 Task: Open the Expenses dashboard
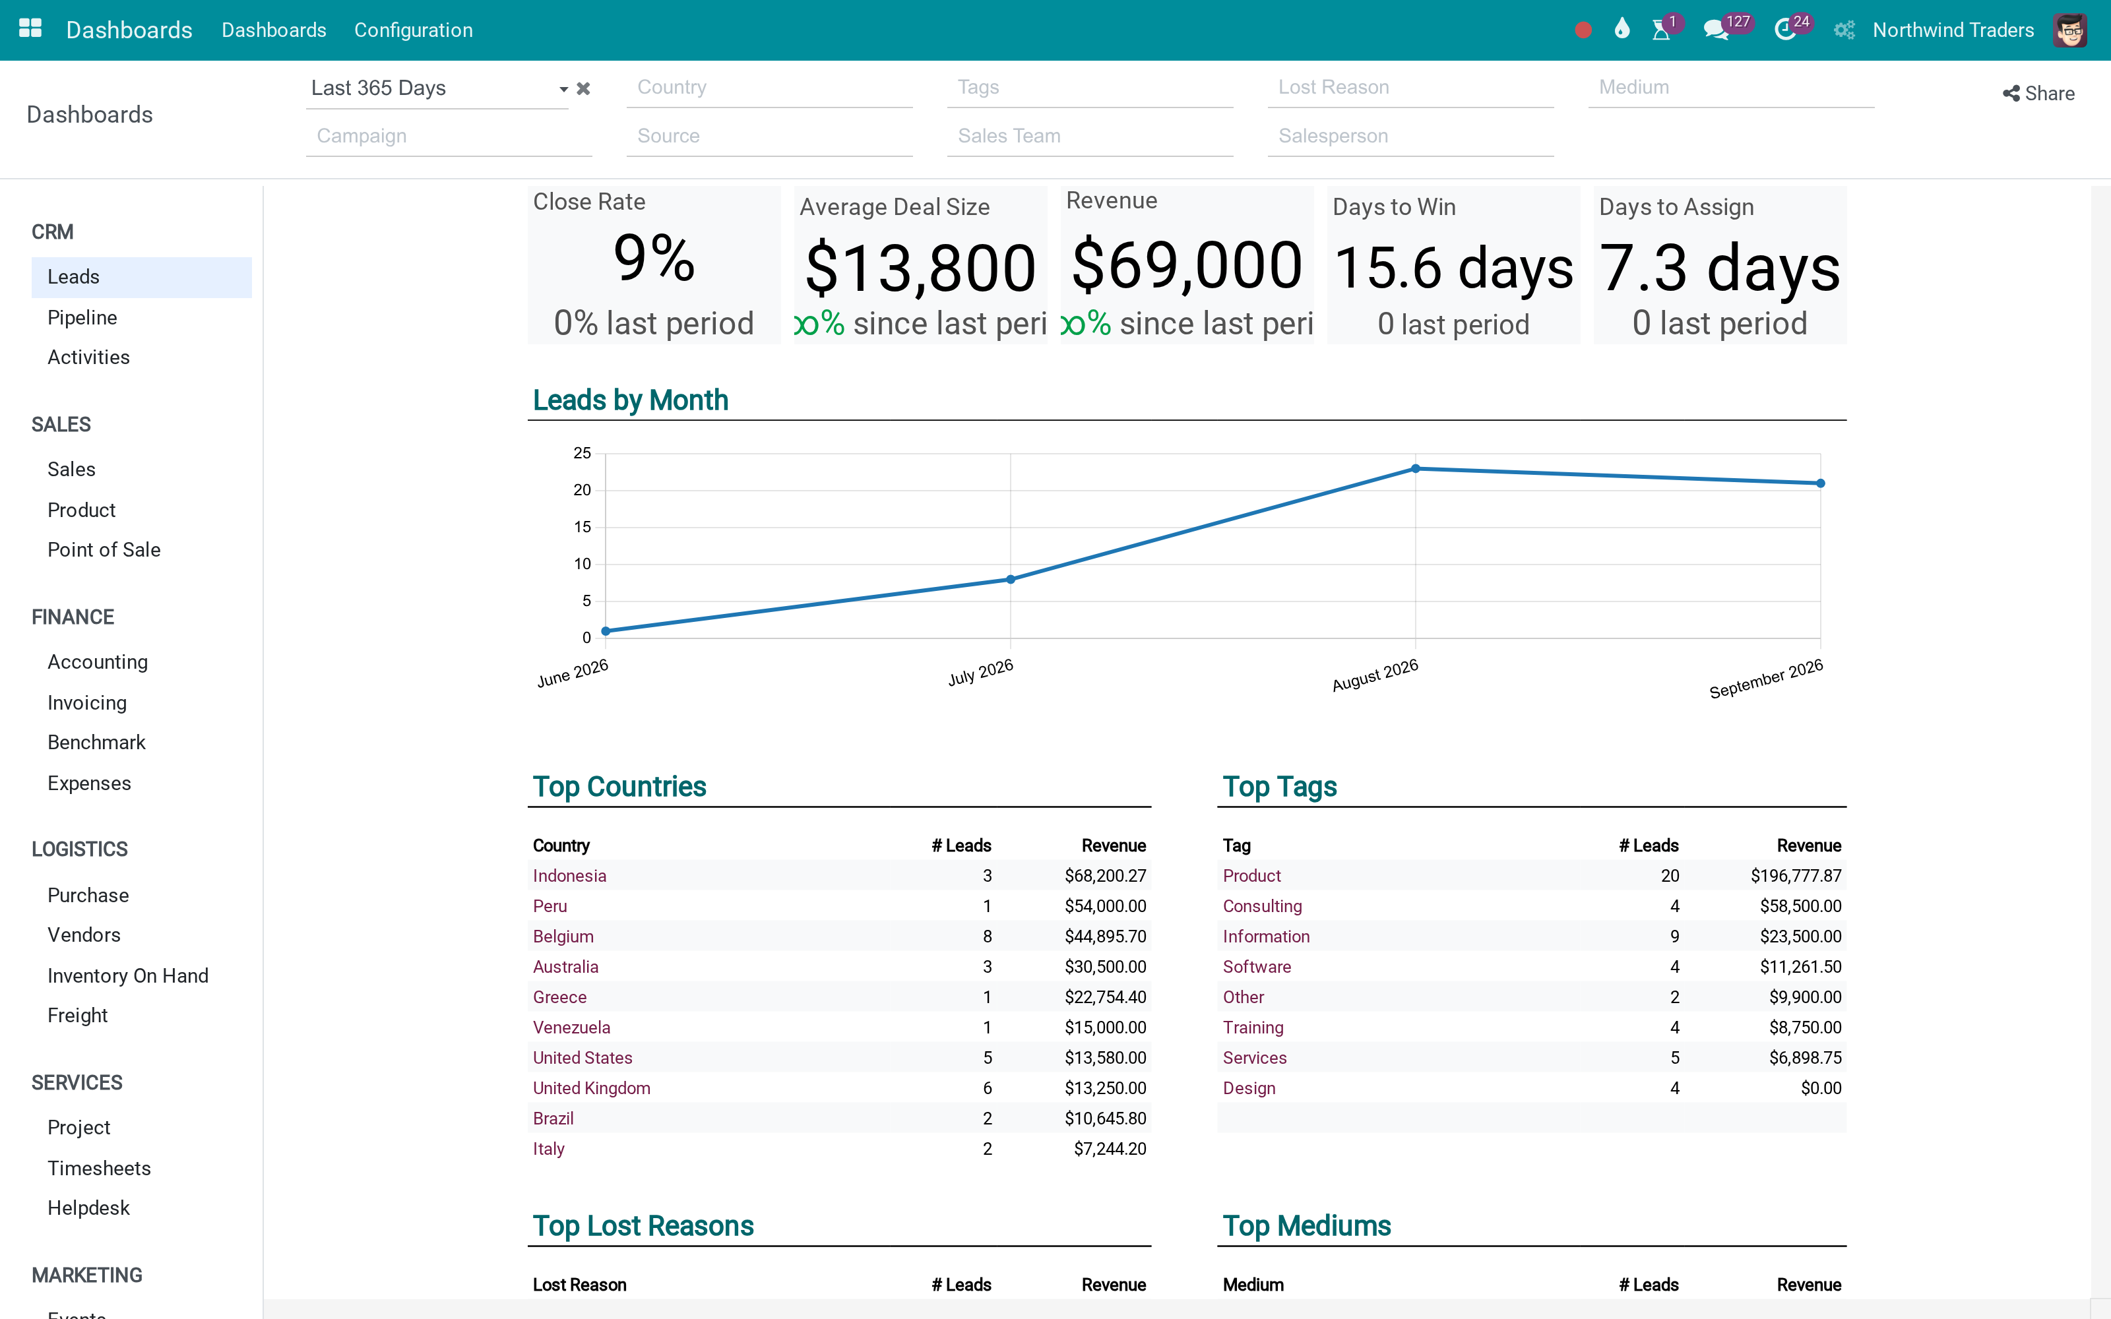click(x=141, y=783)
